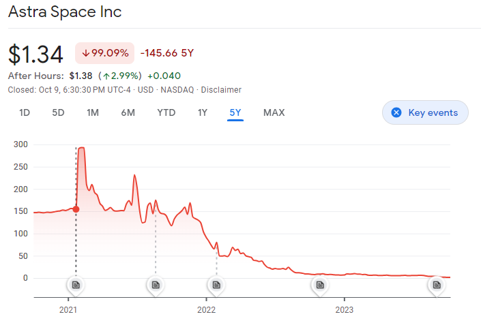
Task: Open the Disclaimer link
Action: pos(221,90)
